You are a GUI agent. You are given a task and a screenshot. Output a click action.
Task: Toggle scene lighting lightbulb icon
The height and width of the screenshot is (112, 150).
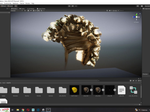tap(28, 11)
